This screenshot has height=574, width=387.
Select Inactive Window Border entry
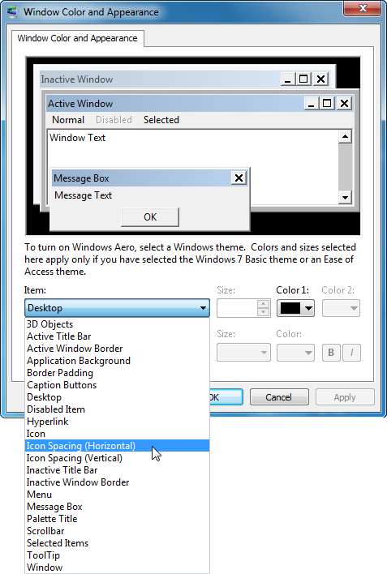click(x=118, y=482)
